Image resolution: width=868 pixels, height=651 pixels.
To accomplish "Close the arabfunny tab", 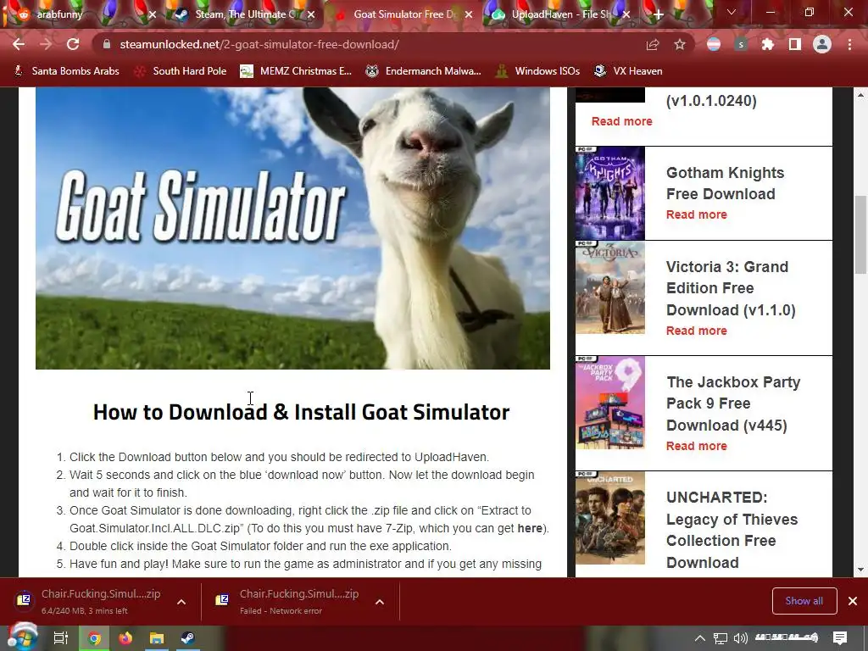I will pos(153,15).
